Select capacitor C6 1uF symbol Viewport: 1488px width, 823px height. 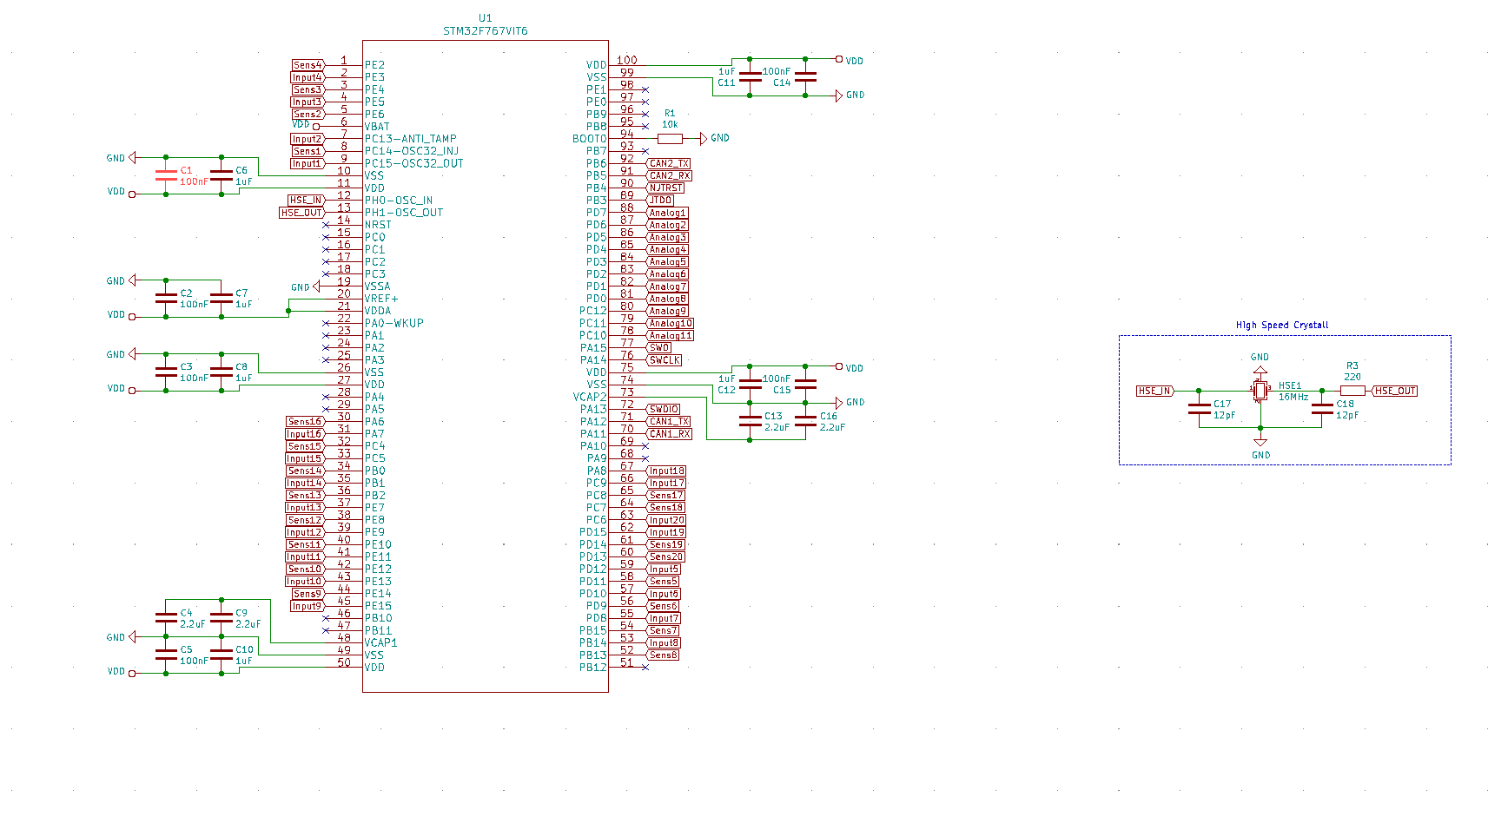click(222, 175)
